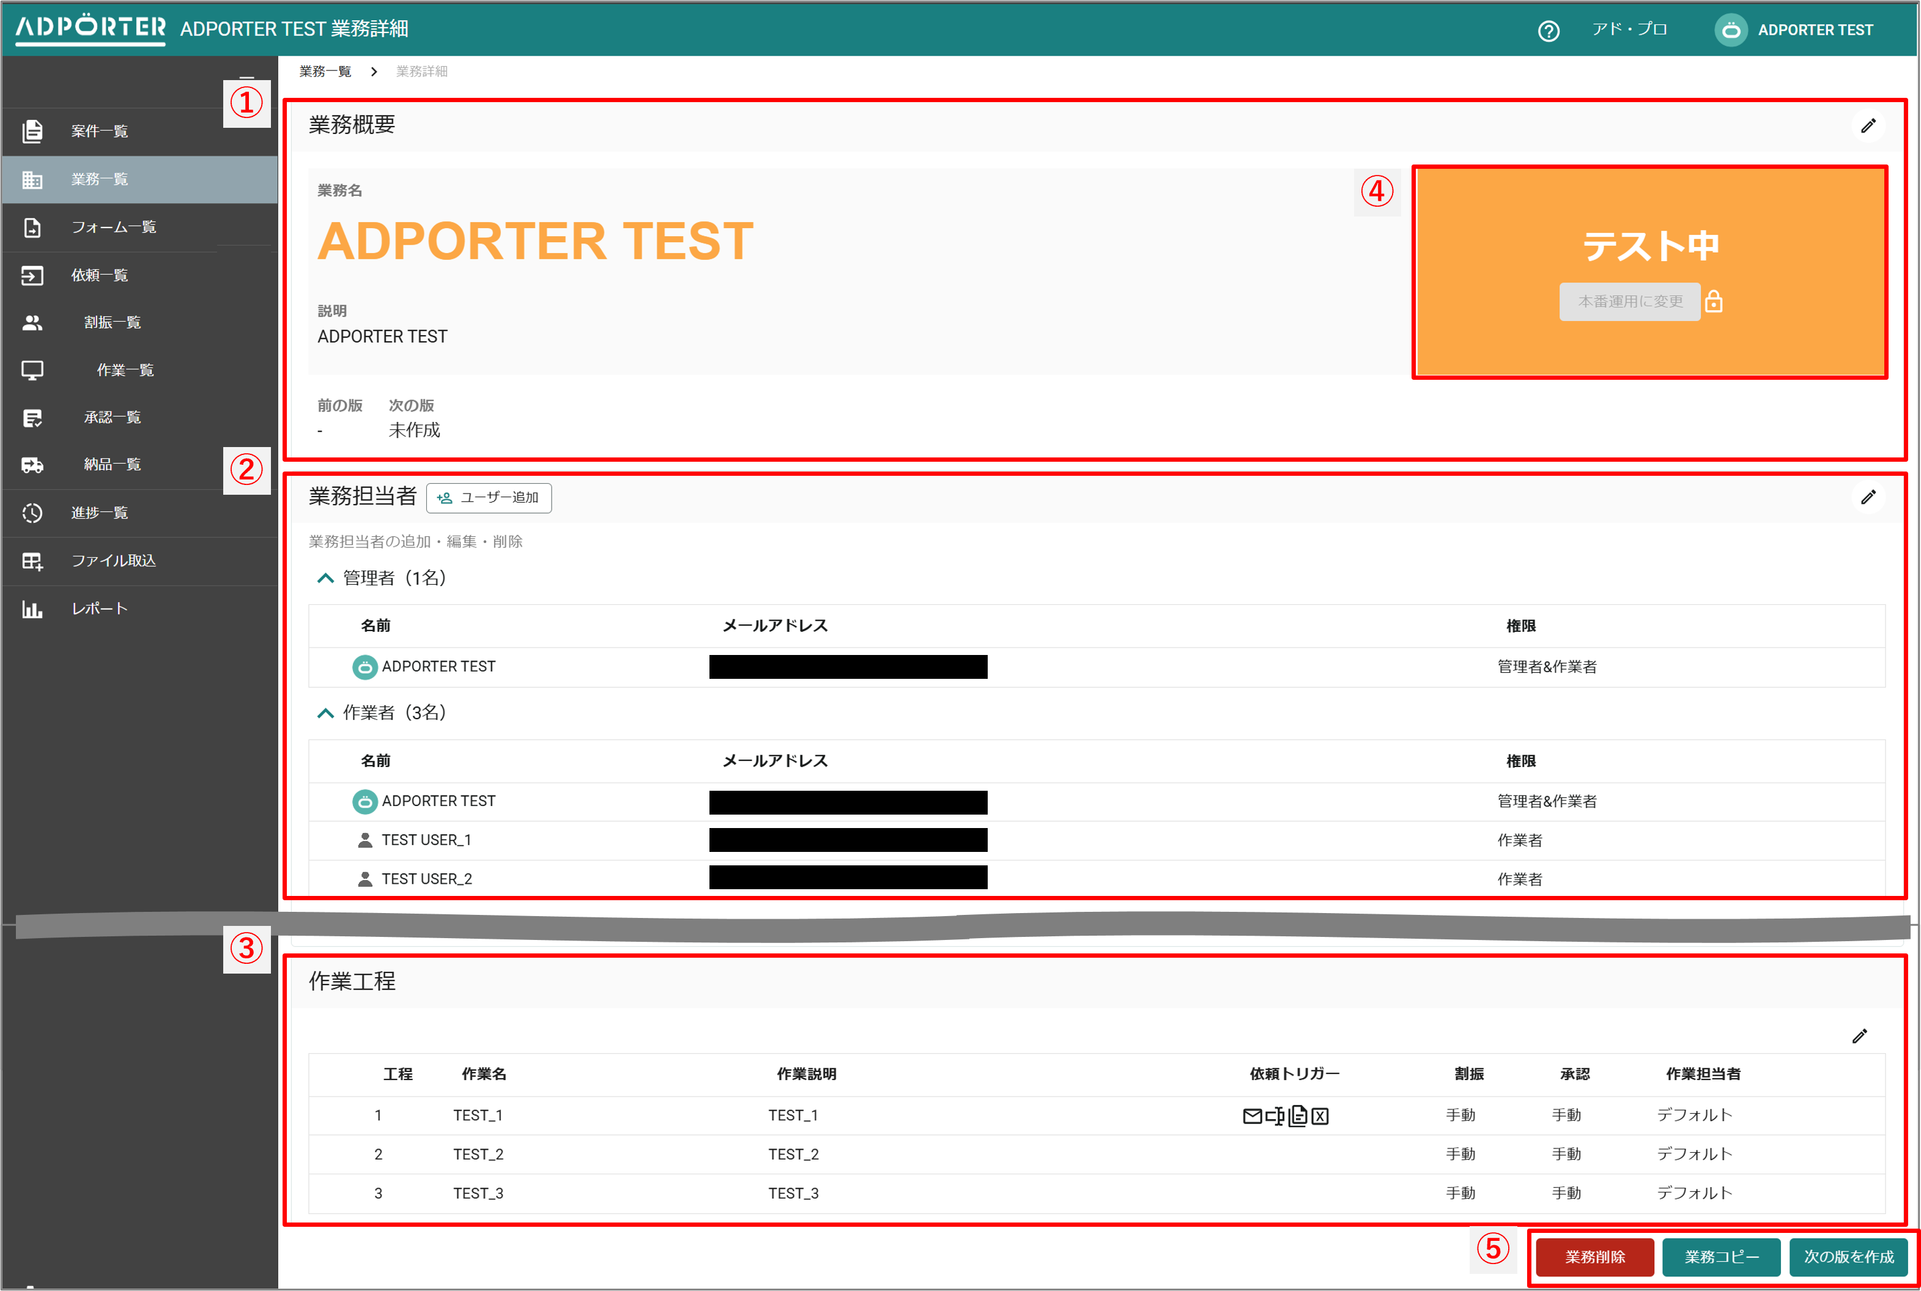Click the 割振一覧 people icon in sidebar
1921x1291 pixels.
(32, 323)
